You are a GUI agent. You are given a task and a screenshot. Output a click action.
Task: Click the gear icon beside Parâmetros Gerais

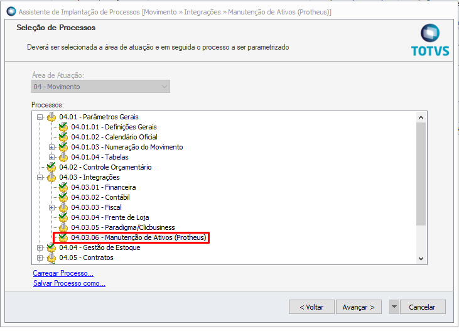pos(51,117)
